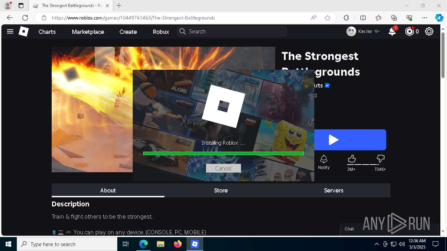Open a new browser tab
Viewport: 447px width, 251px height.
tap(119, 6)
